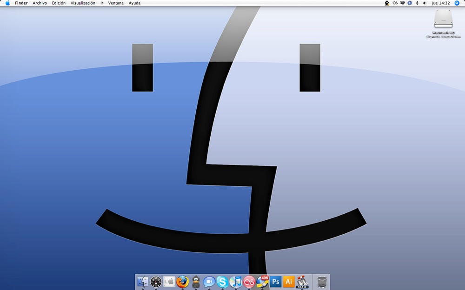
Task: Open the Finder icon in the Dock
Action: [x=143, y=281]
